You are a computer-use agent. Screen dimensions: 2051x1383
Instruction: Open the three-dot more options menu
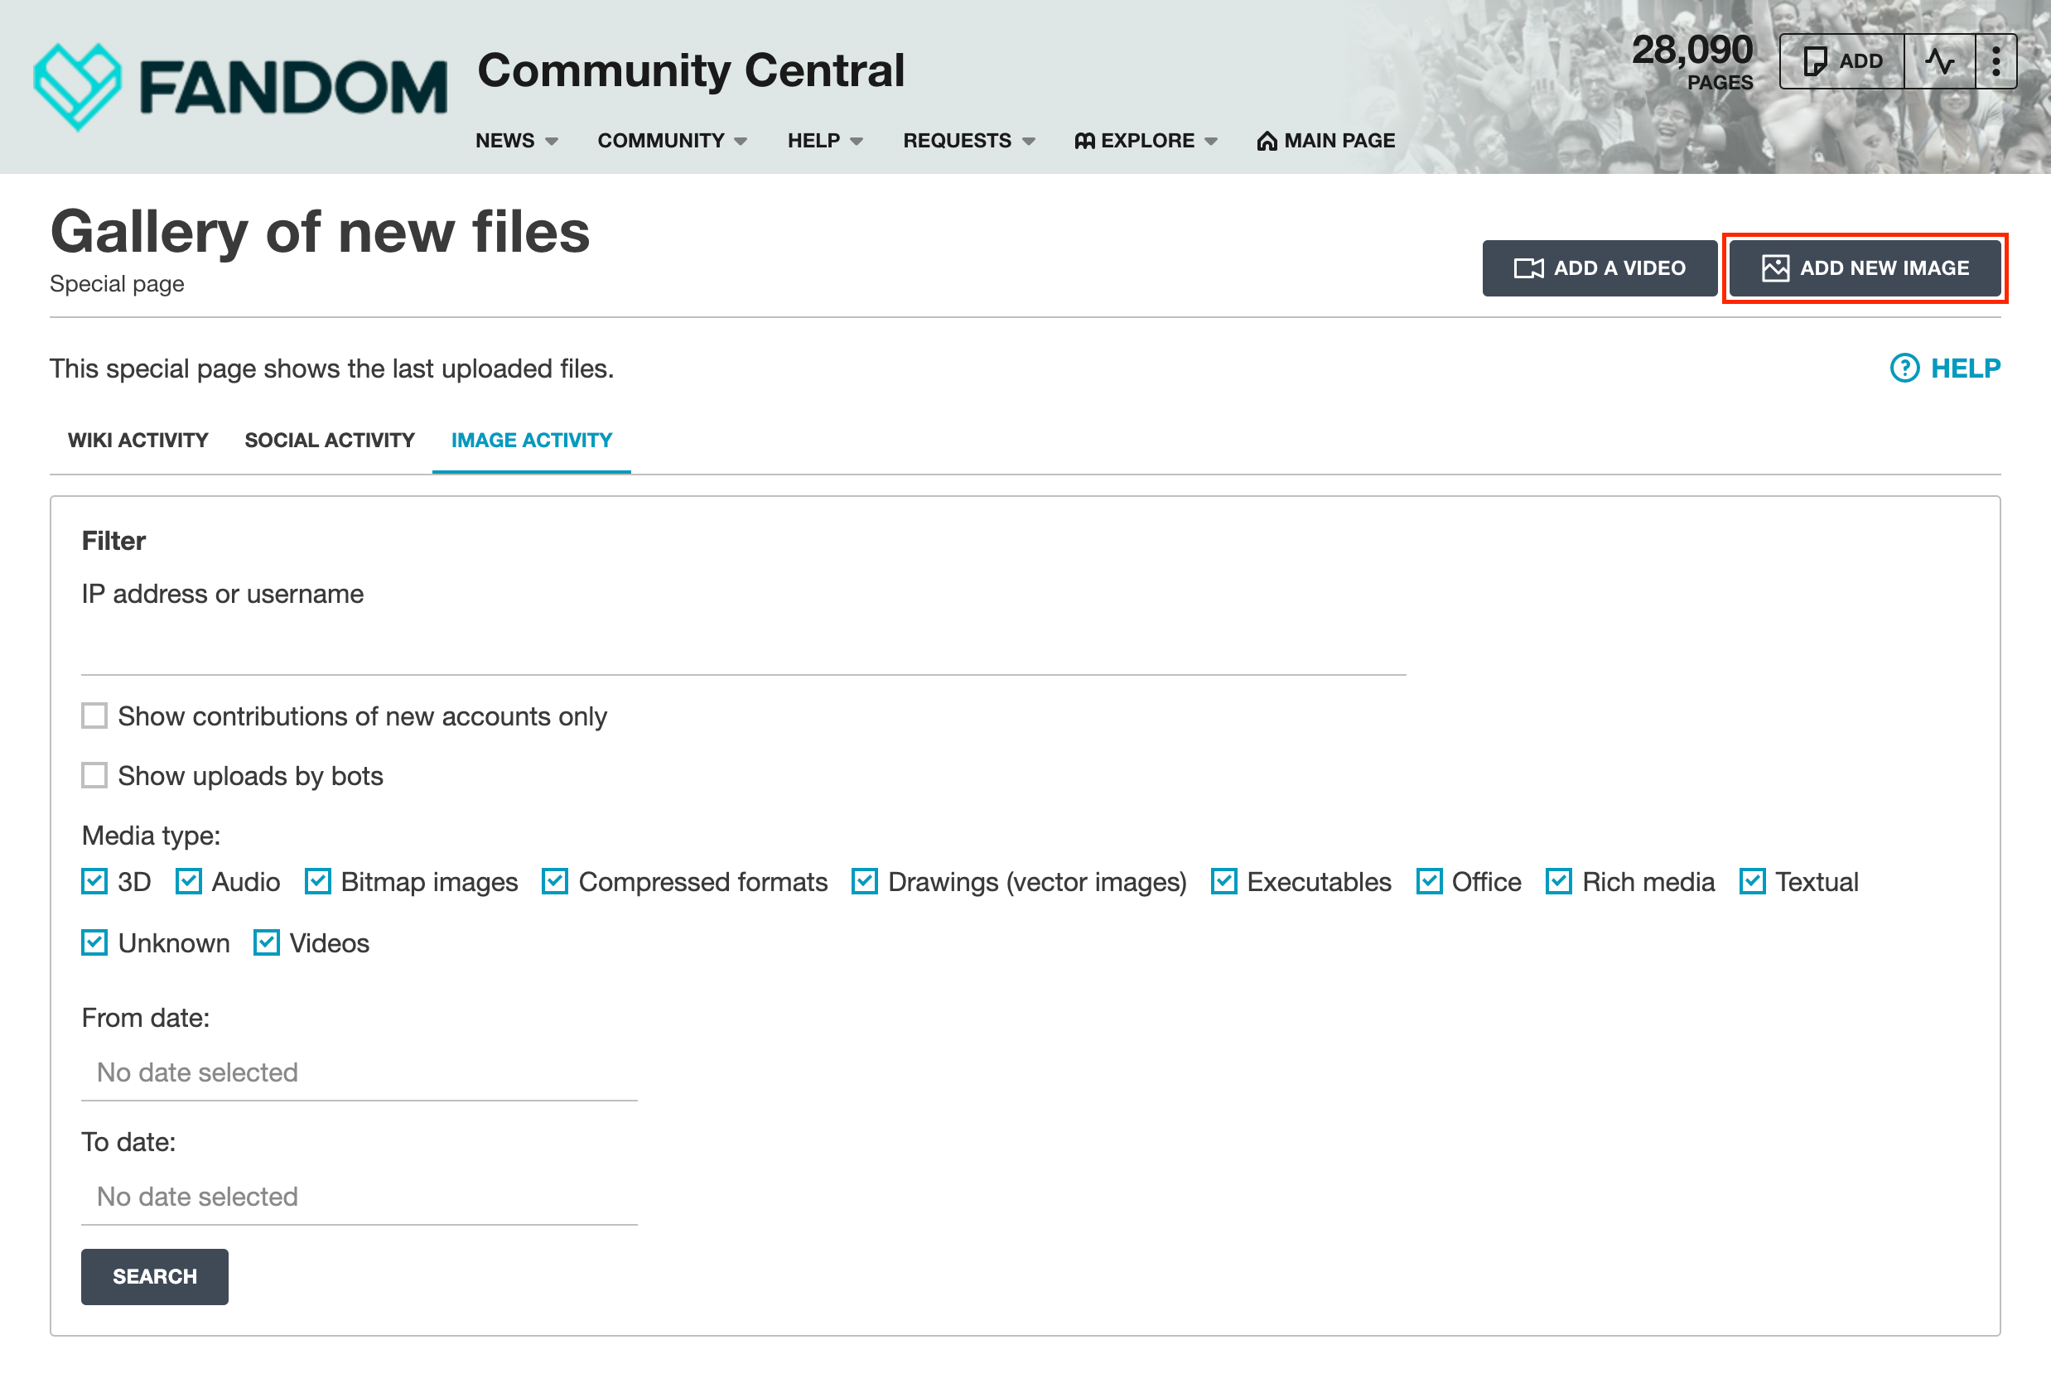[1996, 60]
